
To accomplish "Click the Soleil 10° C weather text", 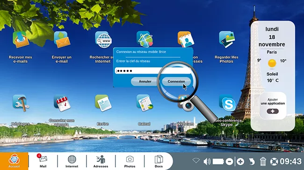I will [x=272, y=77].
